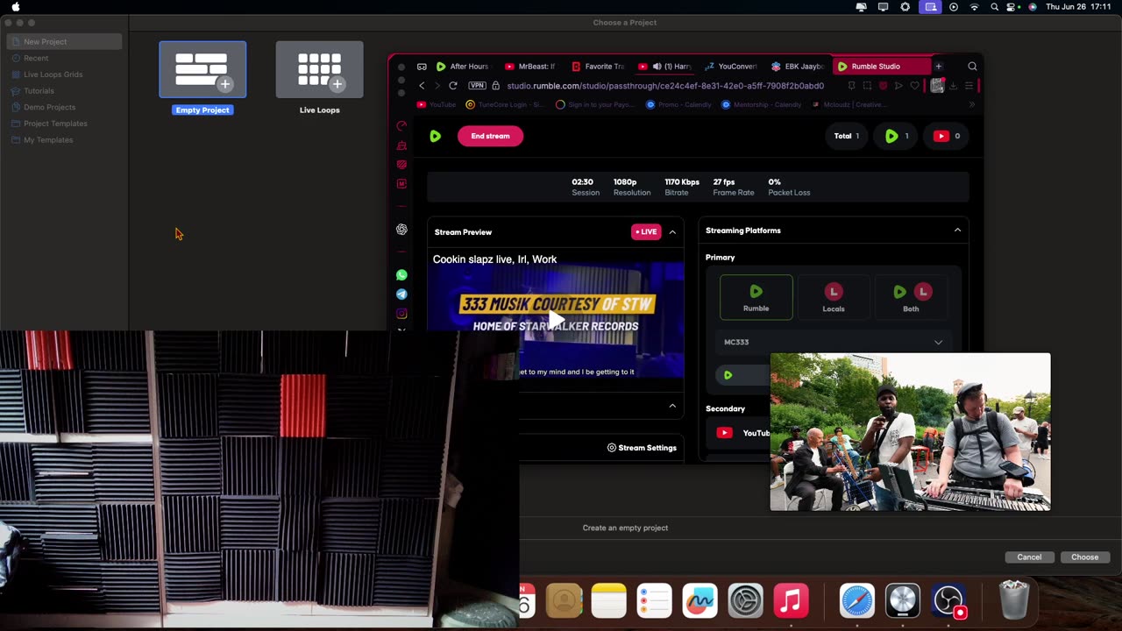Image resolution: width=1122 pixels, height=631 pixels.
Task: Open WhatsApp from the browser sidebar
Action: coord(401,275)
